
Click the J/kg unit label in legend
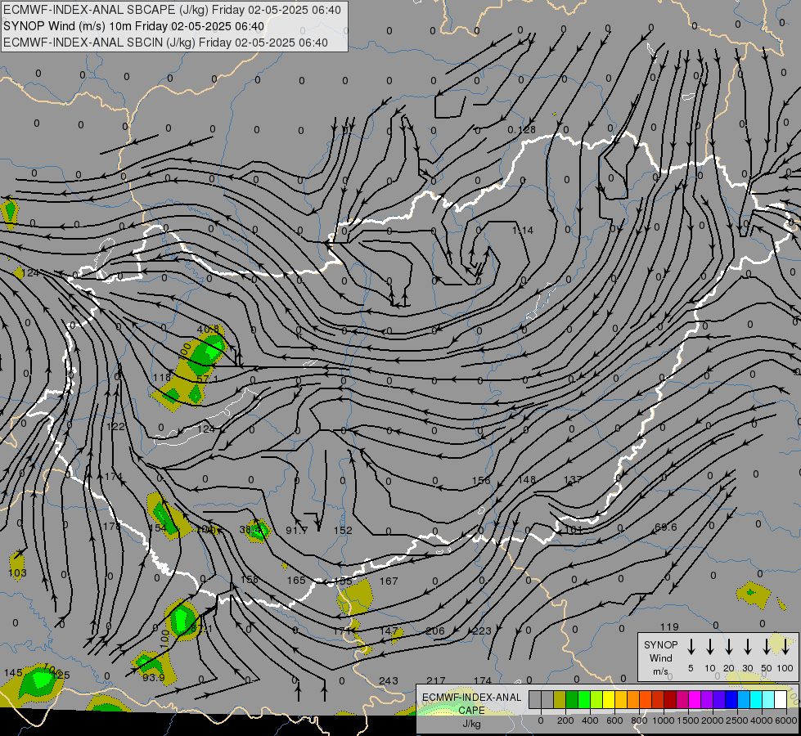tap(471, 723)
